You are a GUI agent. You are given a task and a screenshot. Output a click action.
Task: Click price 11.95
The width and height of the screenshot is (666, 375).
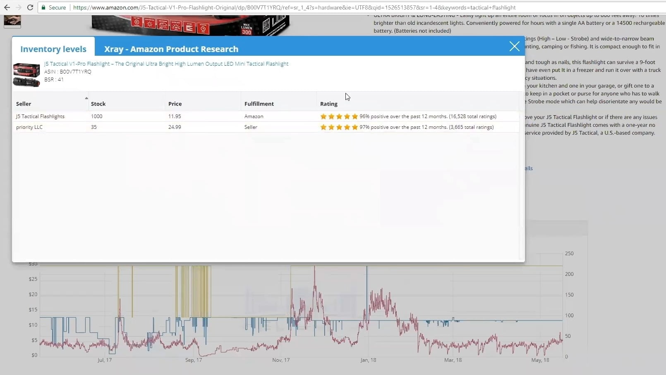point(175,116)
